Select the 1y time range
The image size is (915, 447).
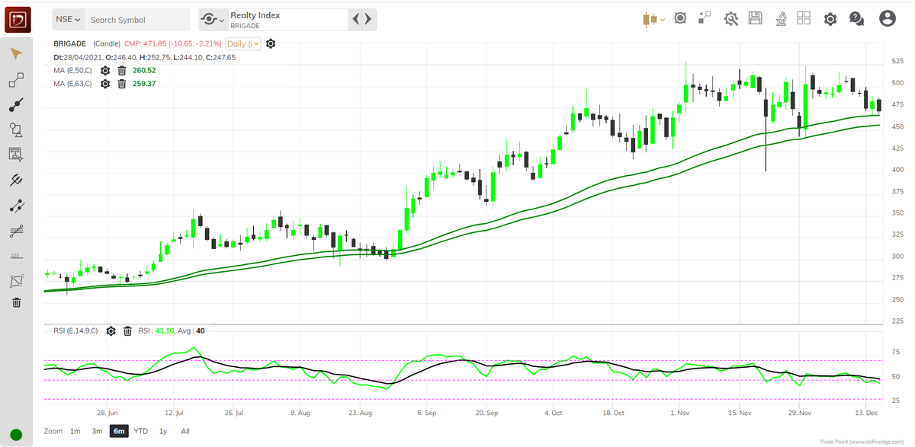click(x=162, y=431)
